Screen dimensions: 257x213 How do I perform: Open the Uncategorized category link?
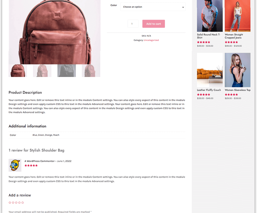click(x=151, y=40)
